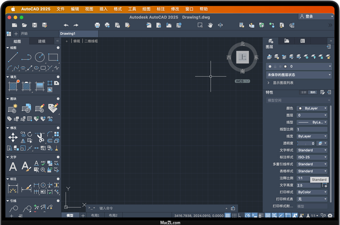Choose the Hatch fill tool
Viewport: 340px width, 225px height.
pyautogui.click(x=13, y=86)
